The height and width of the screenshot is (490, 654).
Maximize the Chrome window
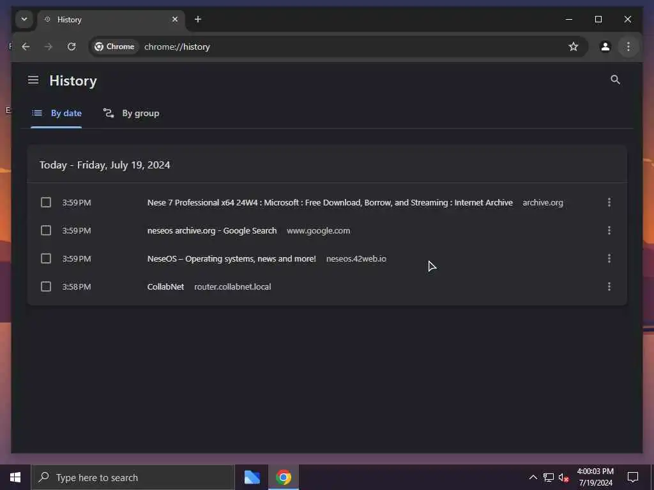pyautogui.click(x=598, y=19)
